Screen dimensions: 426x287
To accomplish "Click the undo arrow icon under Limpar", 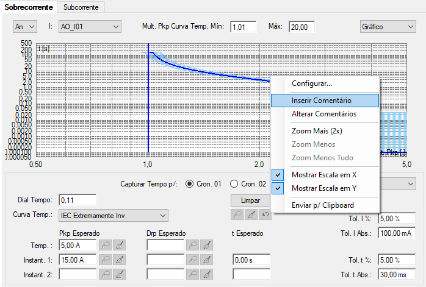I will click(265, 214).
